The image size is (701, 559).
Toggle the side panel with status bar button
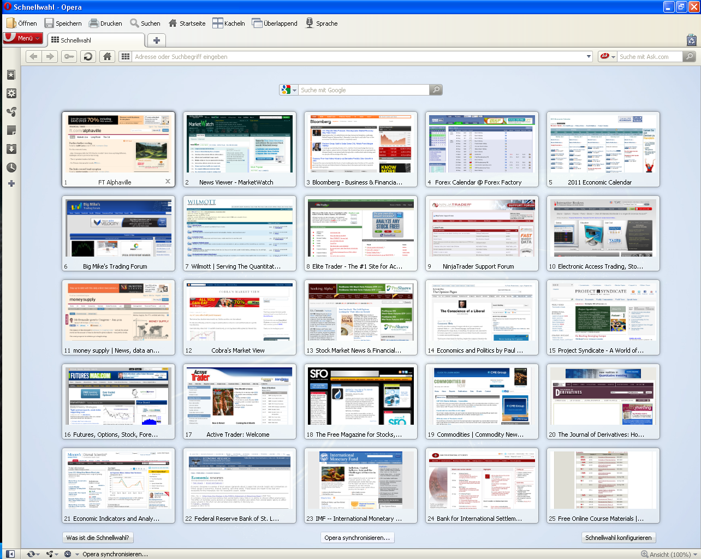(10, 554)
